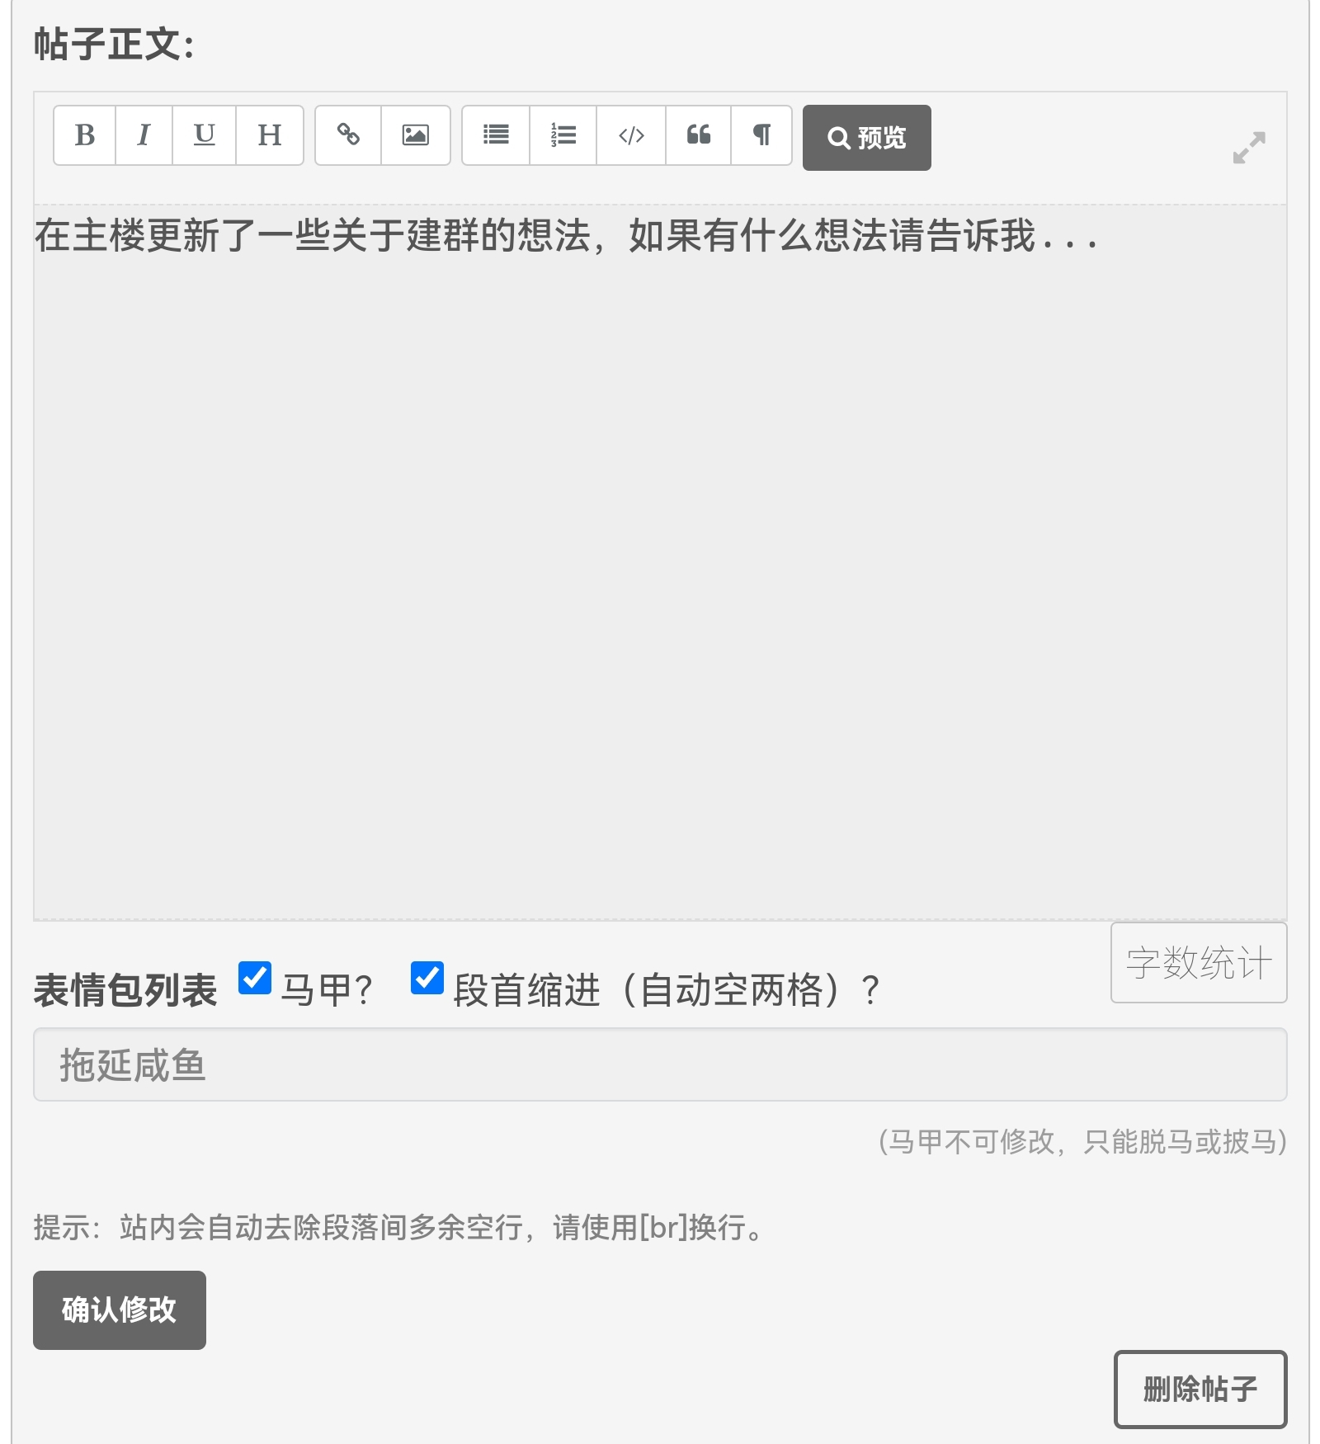Click the 拖延咸鱼 nickname field
Image resolution: width=1320 pixels, height=1444 pixels.
[x=659, y=1064]
